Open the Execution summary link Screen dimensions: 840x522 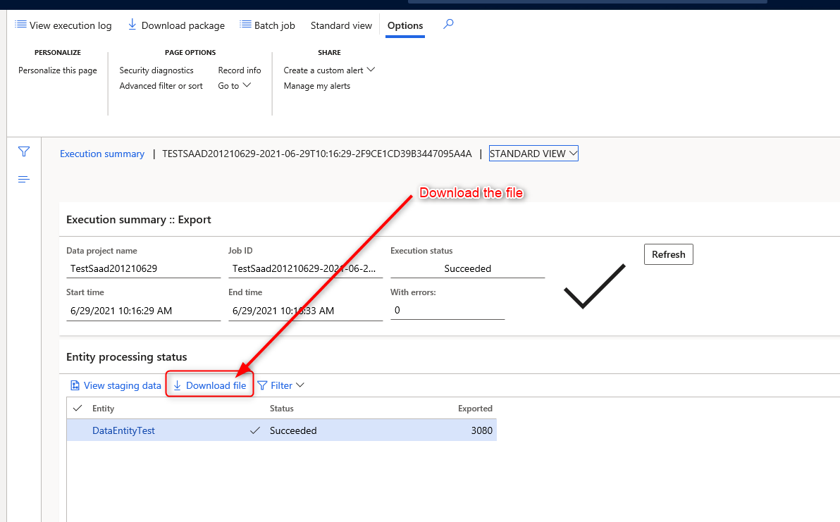point(101,153)
